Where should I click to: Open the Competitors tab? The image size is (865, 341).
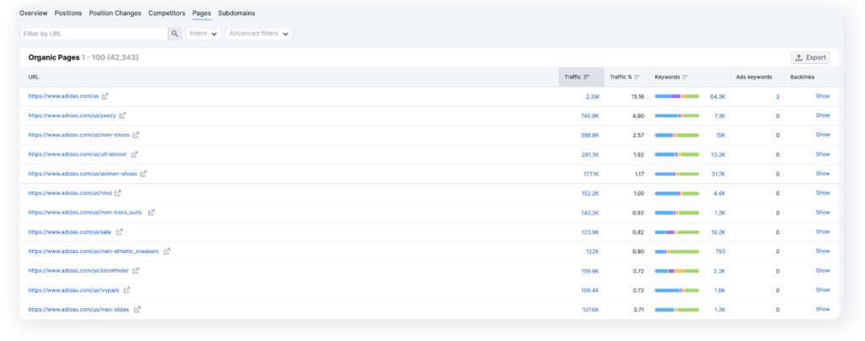click(x=166, y=13)
